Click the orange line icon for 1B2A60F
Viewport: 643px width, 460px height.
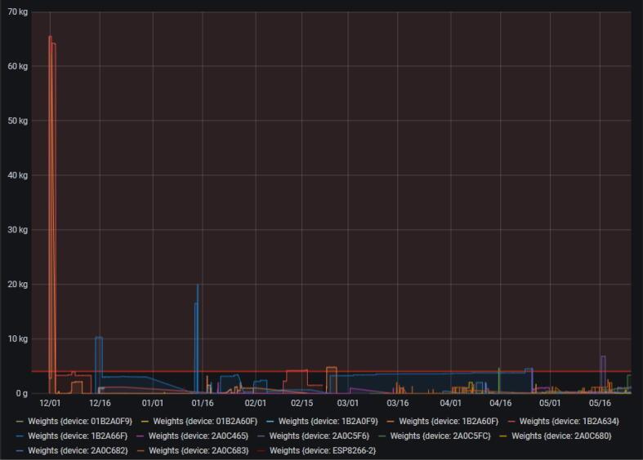[x=391, y=422]
